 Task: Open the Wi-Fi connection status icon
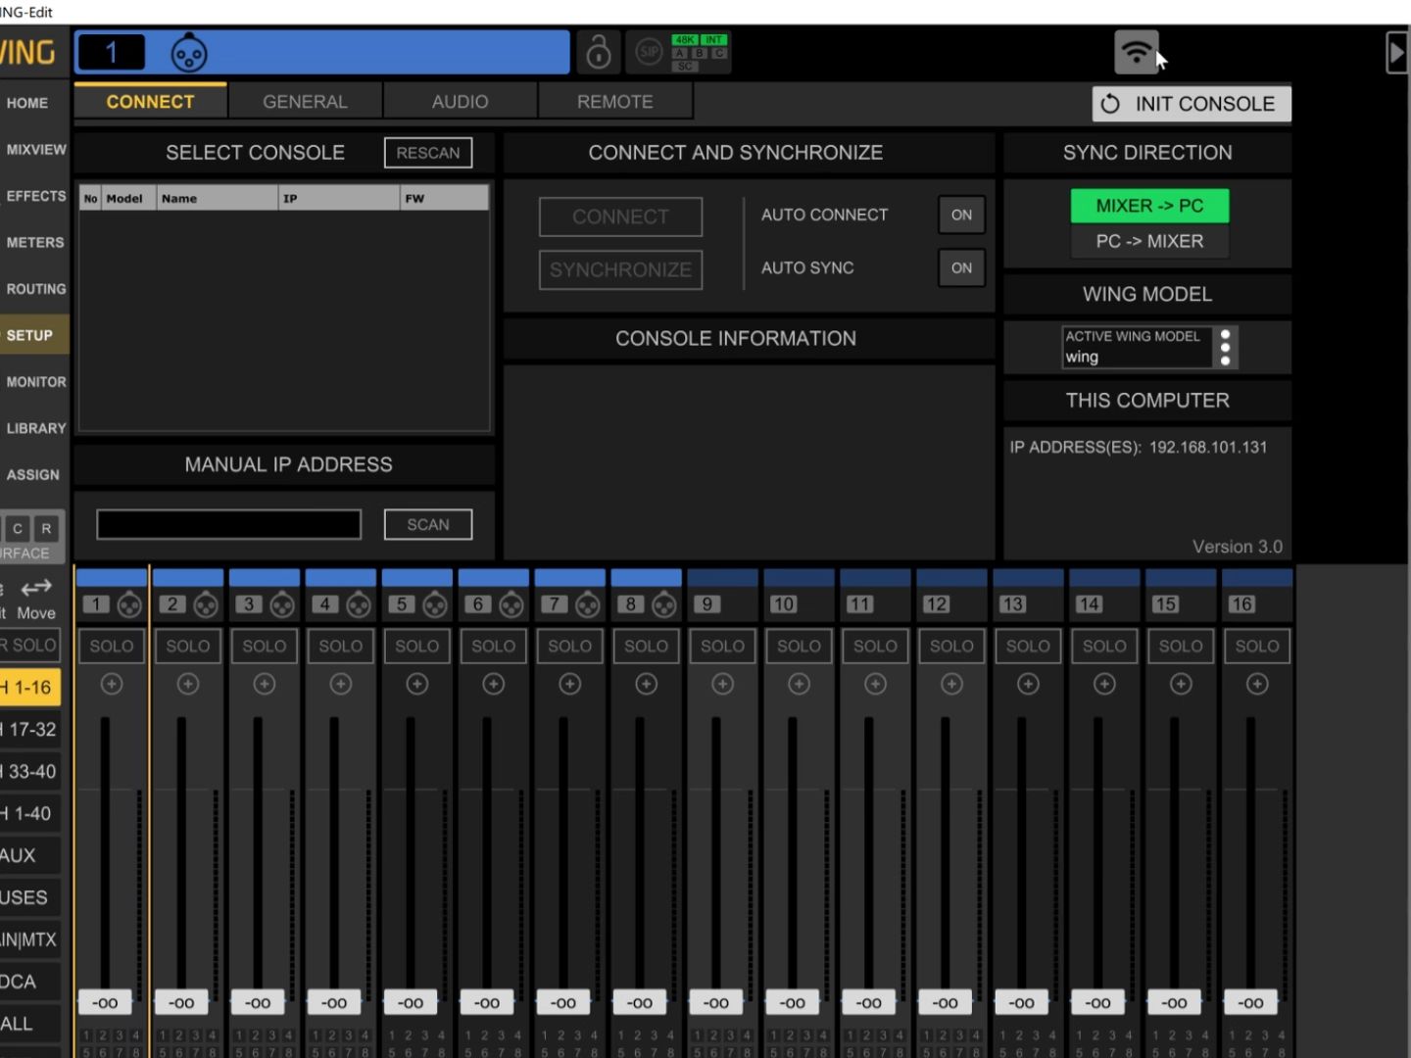(1137, 52)
